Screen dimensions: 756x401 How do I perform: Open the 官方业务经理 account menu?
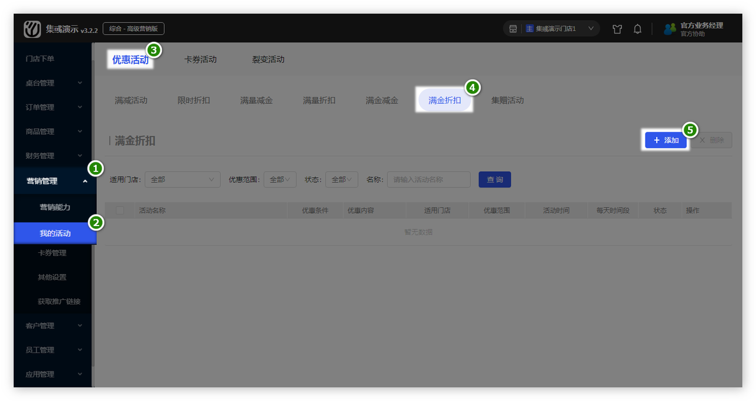coord(702,29)
